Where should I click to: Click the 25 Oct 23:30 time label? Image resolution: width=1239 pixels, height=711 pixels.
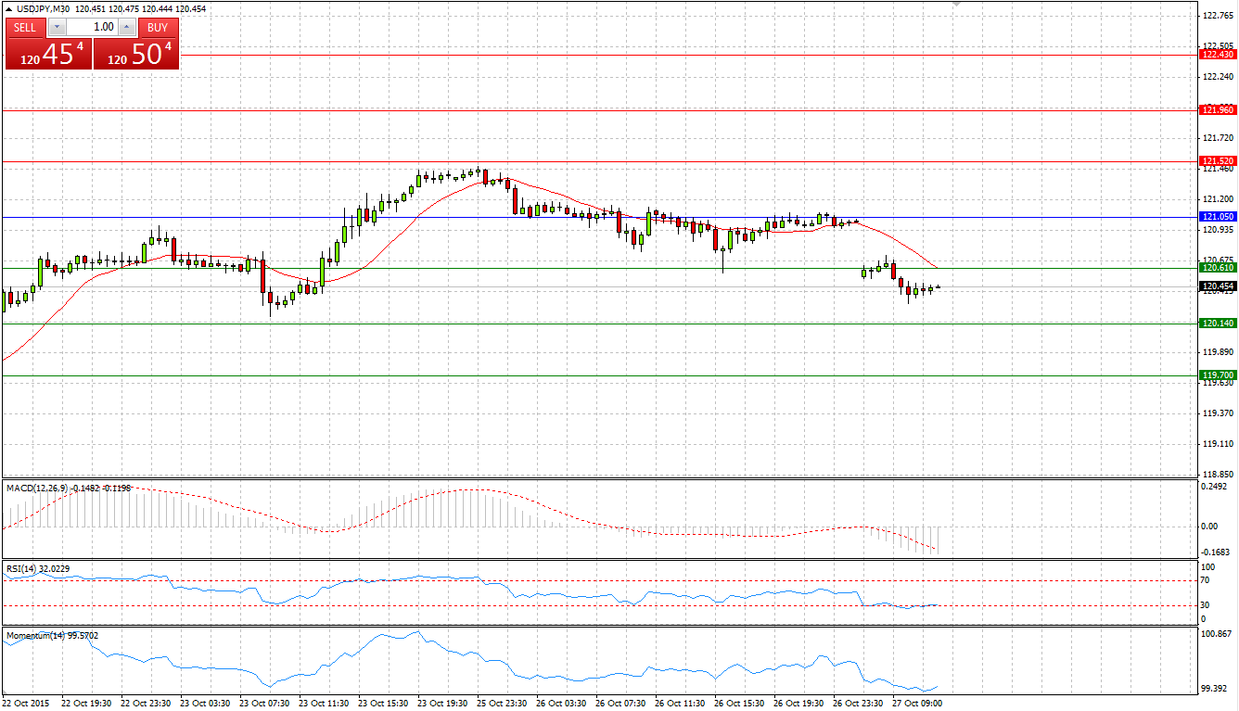click(x=502, y=704)
